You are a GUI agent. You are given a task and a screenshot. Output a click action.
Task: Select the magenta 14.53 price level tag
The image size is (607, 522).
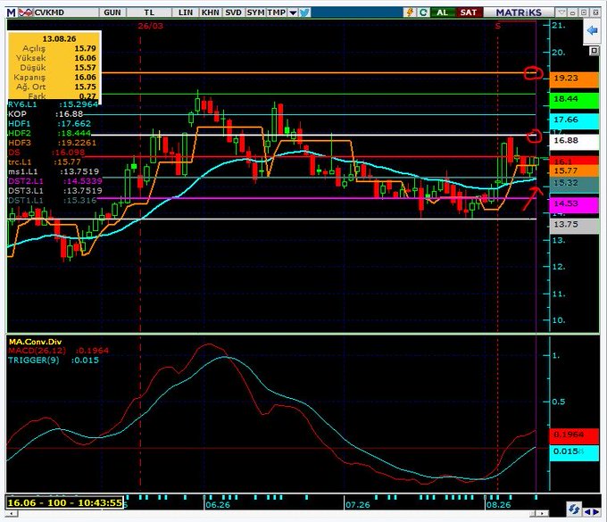point(574,204)
